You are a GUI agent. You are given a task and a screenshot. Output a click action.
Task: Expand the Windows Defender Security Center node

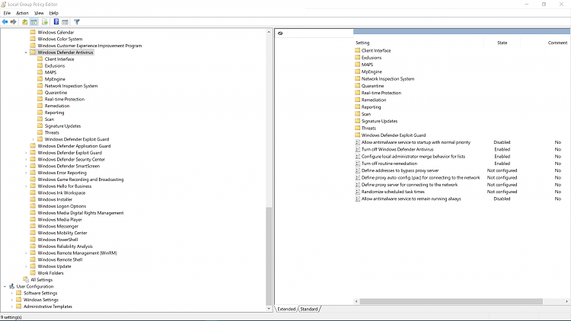click(x=26, y=160)
